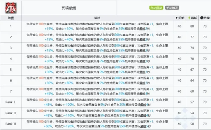Click cost value 80 in level 1 row
Screen dimensions: 211x130
click(192, 26)
